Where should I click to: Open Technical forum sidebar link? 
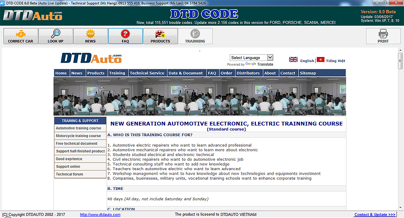(80, 174)
